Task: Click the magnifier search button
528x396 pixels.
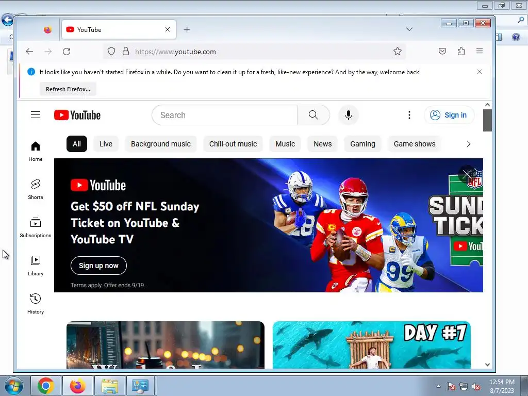Action: (x=313, y=115)
